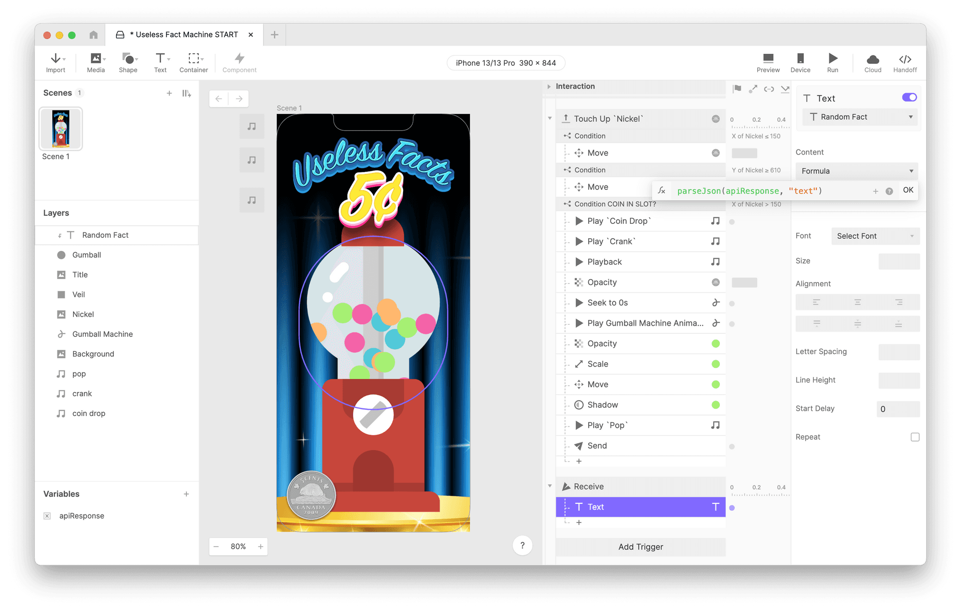The image size is (961, 611).
Task: Open the iPhone 13/13 Pro device selector
Action: pos(505,63)
